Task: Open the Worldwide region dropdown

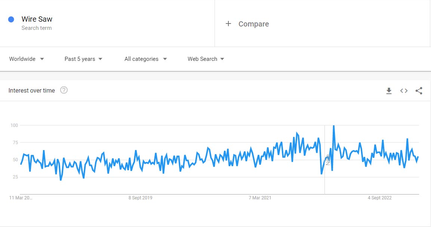Action: tap(27, 59)
